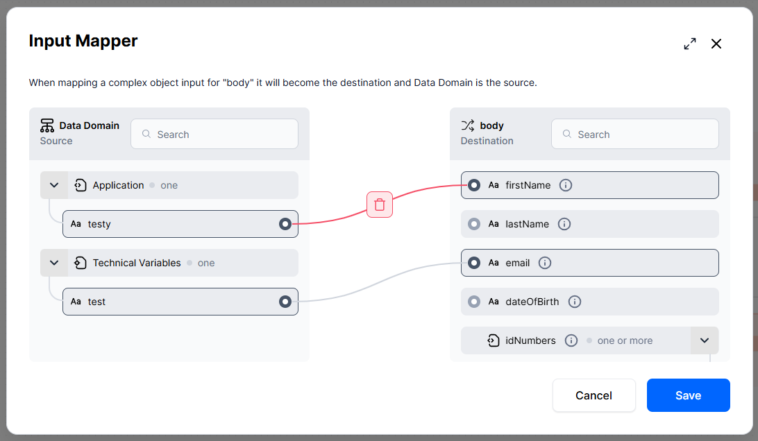Show info for the lastName field
Viewport: 758px width, 441px height.
coord(564,224)
